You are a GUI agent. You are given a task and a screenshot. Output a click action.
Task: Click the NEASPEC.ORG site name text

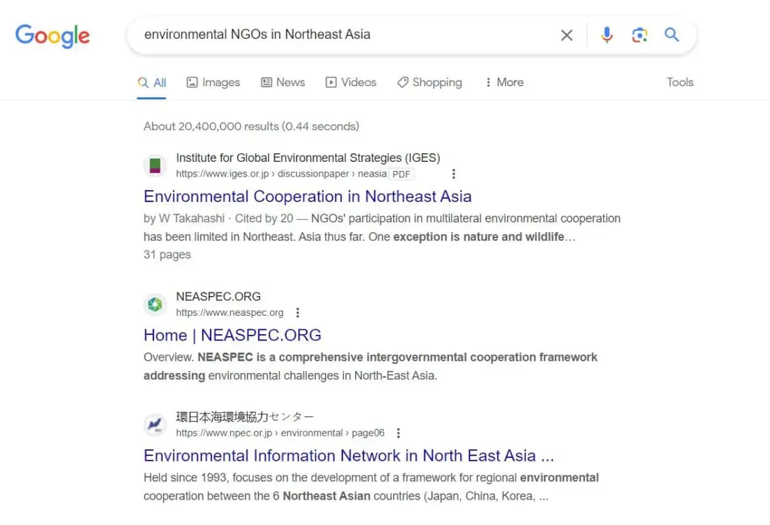pyautogui.click(x=218, y=297)
